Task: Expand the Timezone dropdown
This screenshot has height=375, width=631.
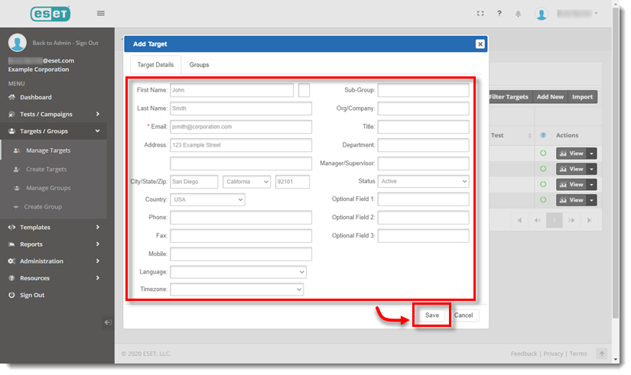Action: [x=236, y=289]
